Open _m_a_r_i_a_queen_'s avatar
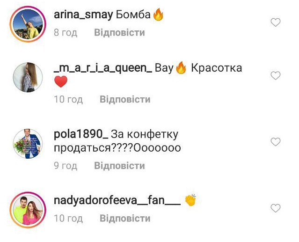The height and width of the screenshot is (242, 299). pyautogui.click(x=28, y=77)
